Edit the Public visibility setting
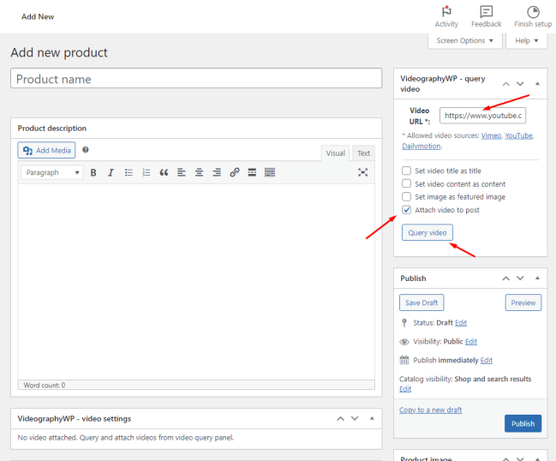 [x=471, y=342]
